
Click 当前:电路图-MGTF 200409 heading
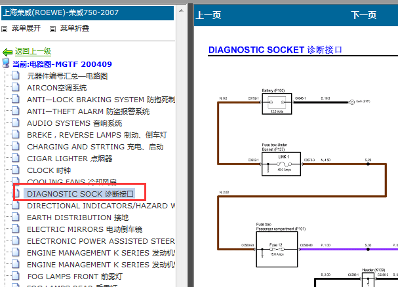click(x=62, y=64)
